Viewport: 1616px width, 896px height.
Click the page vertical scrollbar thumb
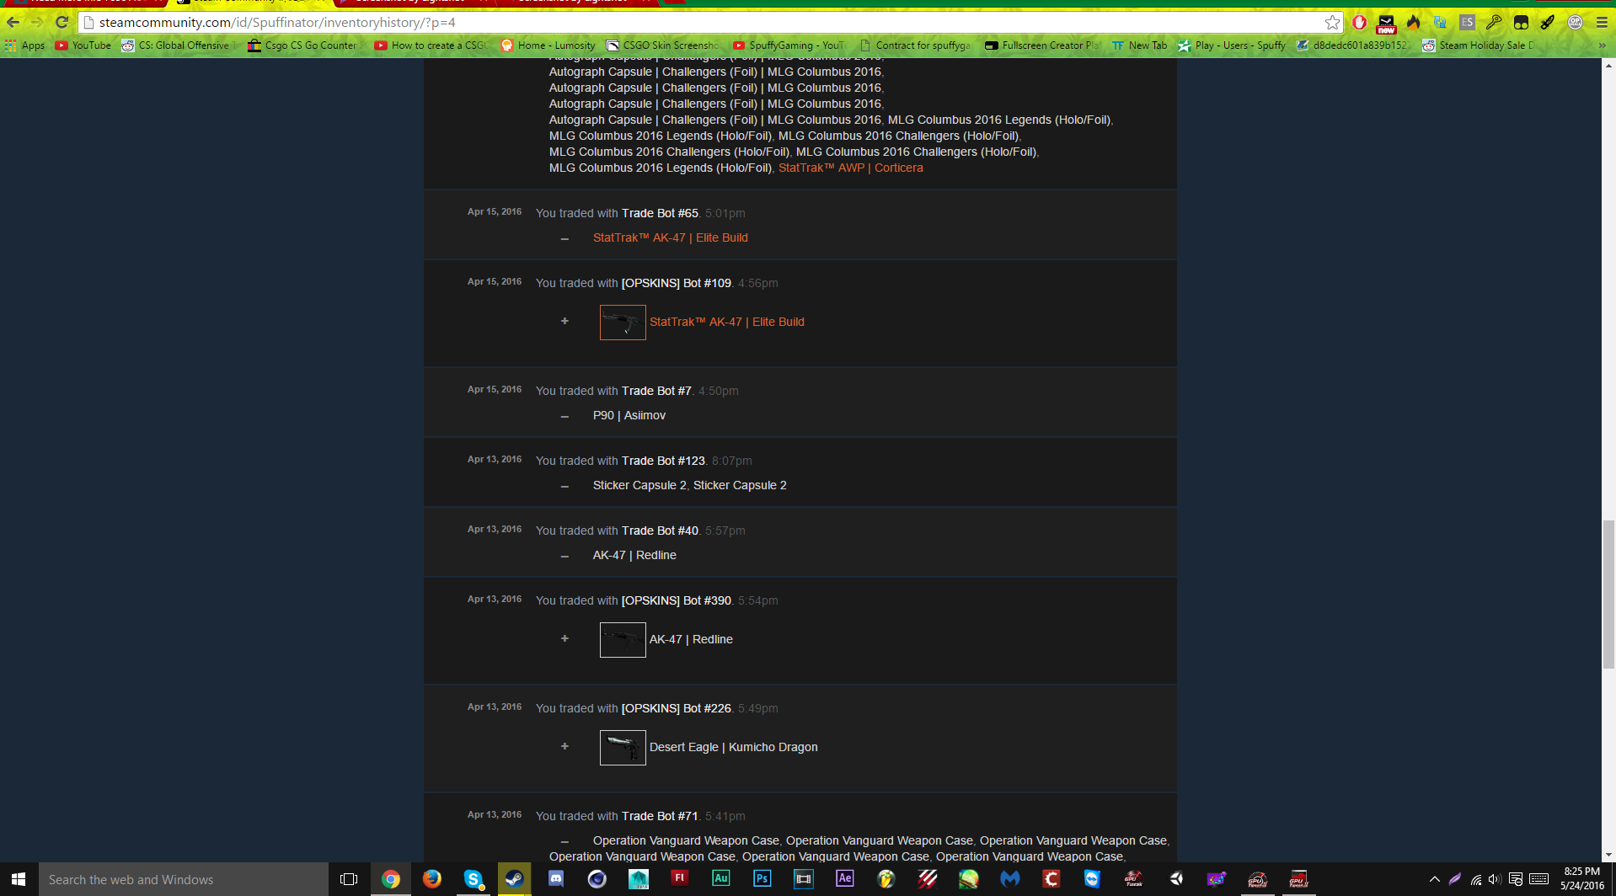[1608, 594]
